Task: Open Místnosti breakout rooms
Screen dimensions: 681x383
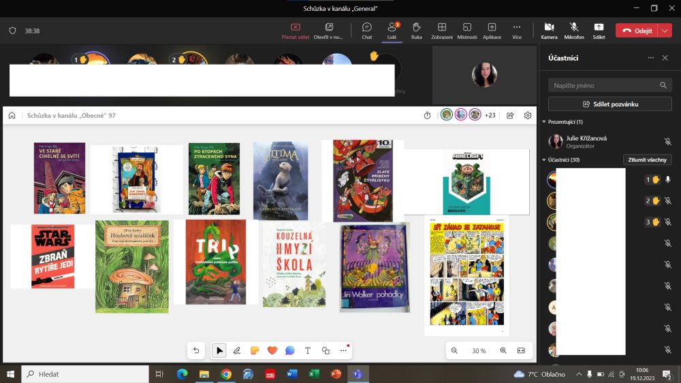Action: coord(467,31)
